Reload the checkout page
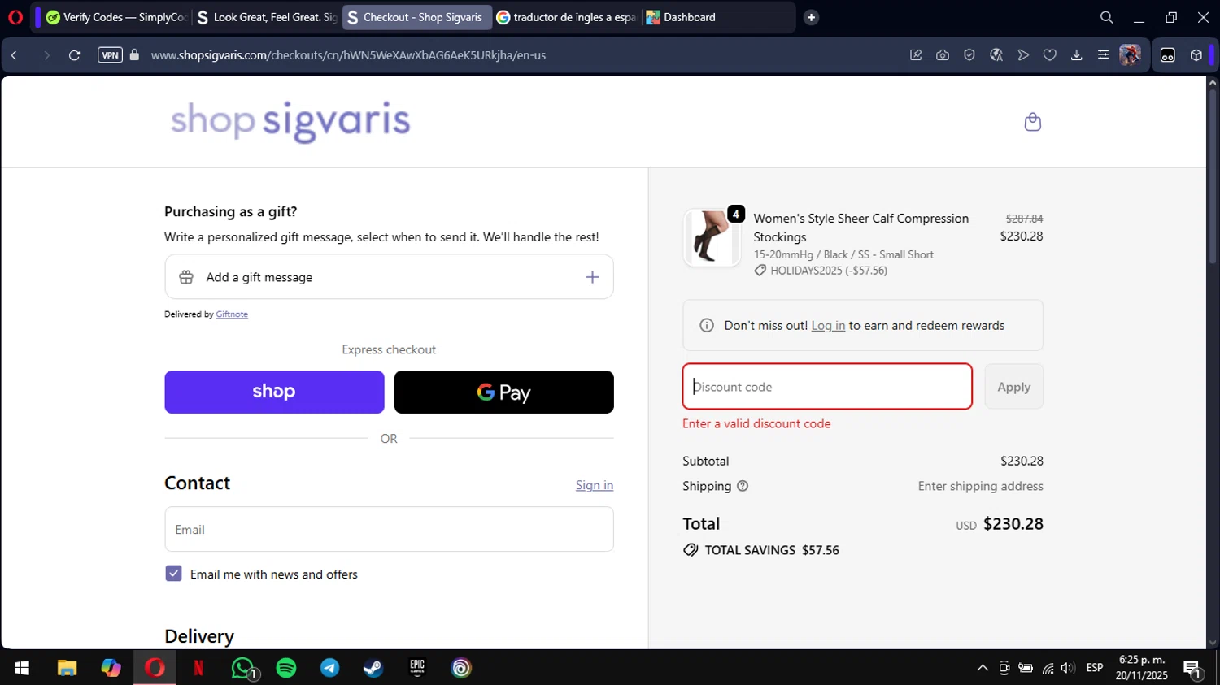The height and width of the screenshot is (685, 1220). [x=74, y=55]
